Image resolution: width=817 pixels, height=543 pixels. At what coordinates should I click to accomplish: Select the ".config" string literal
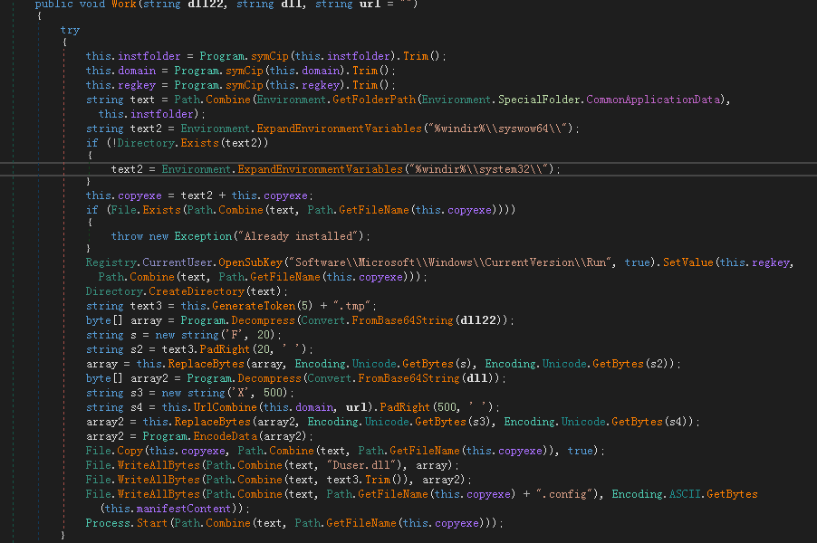point(564,495)
